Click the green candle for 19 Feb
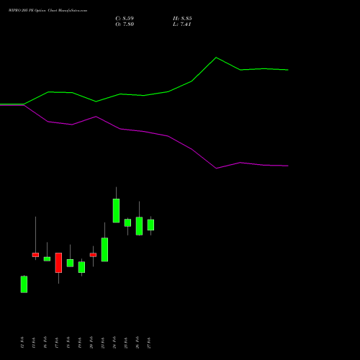This screenshot has height=360, width=360. (81, 267)
